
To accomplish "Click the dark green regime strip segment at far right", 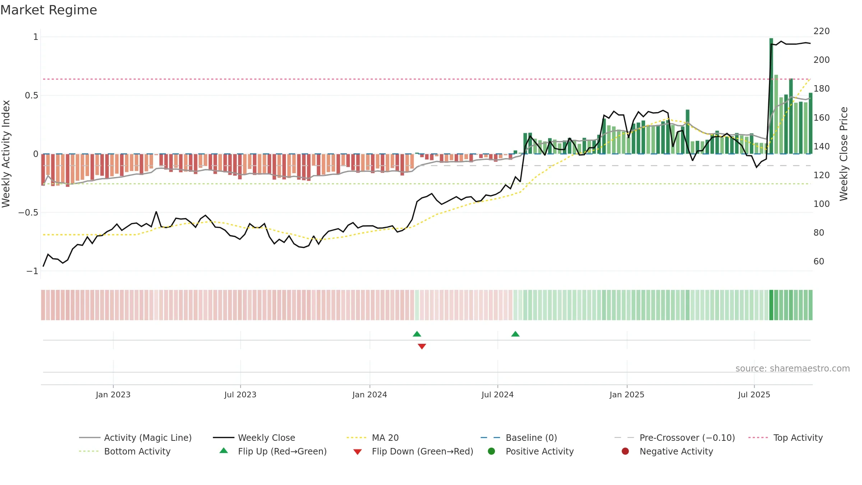I will [771, 305].
